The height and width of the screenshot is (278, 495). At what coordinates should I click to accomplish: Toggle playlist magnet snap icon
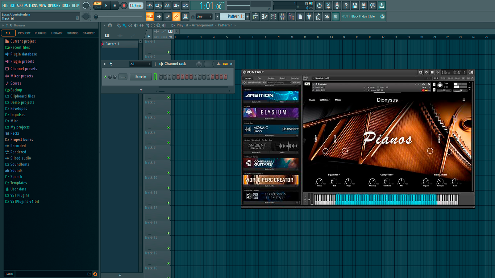coord(110,25)
